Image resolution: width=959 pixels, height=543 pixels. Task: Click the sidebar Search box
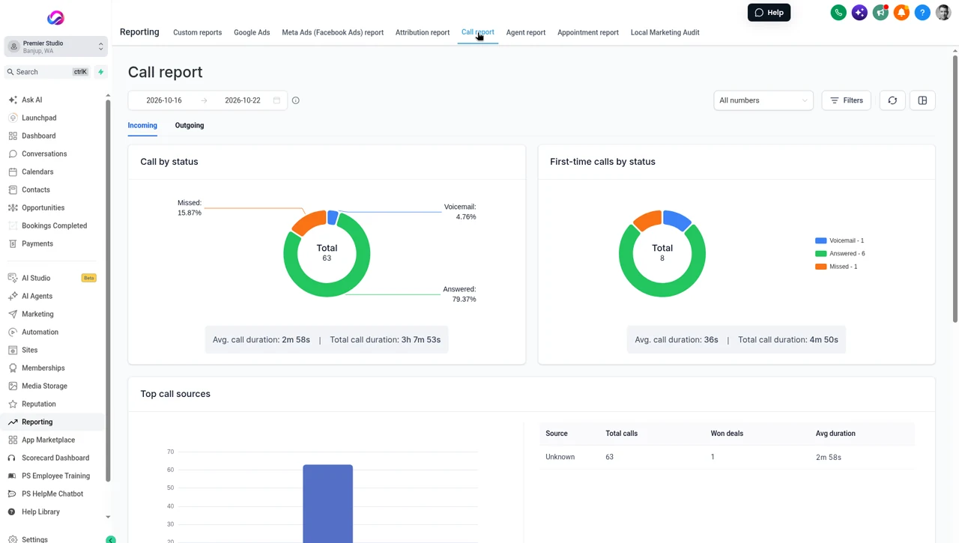click(48, 72)
